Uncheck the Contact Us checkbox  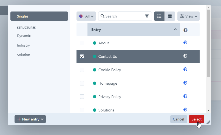[x=82, y=56]
